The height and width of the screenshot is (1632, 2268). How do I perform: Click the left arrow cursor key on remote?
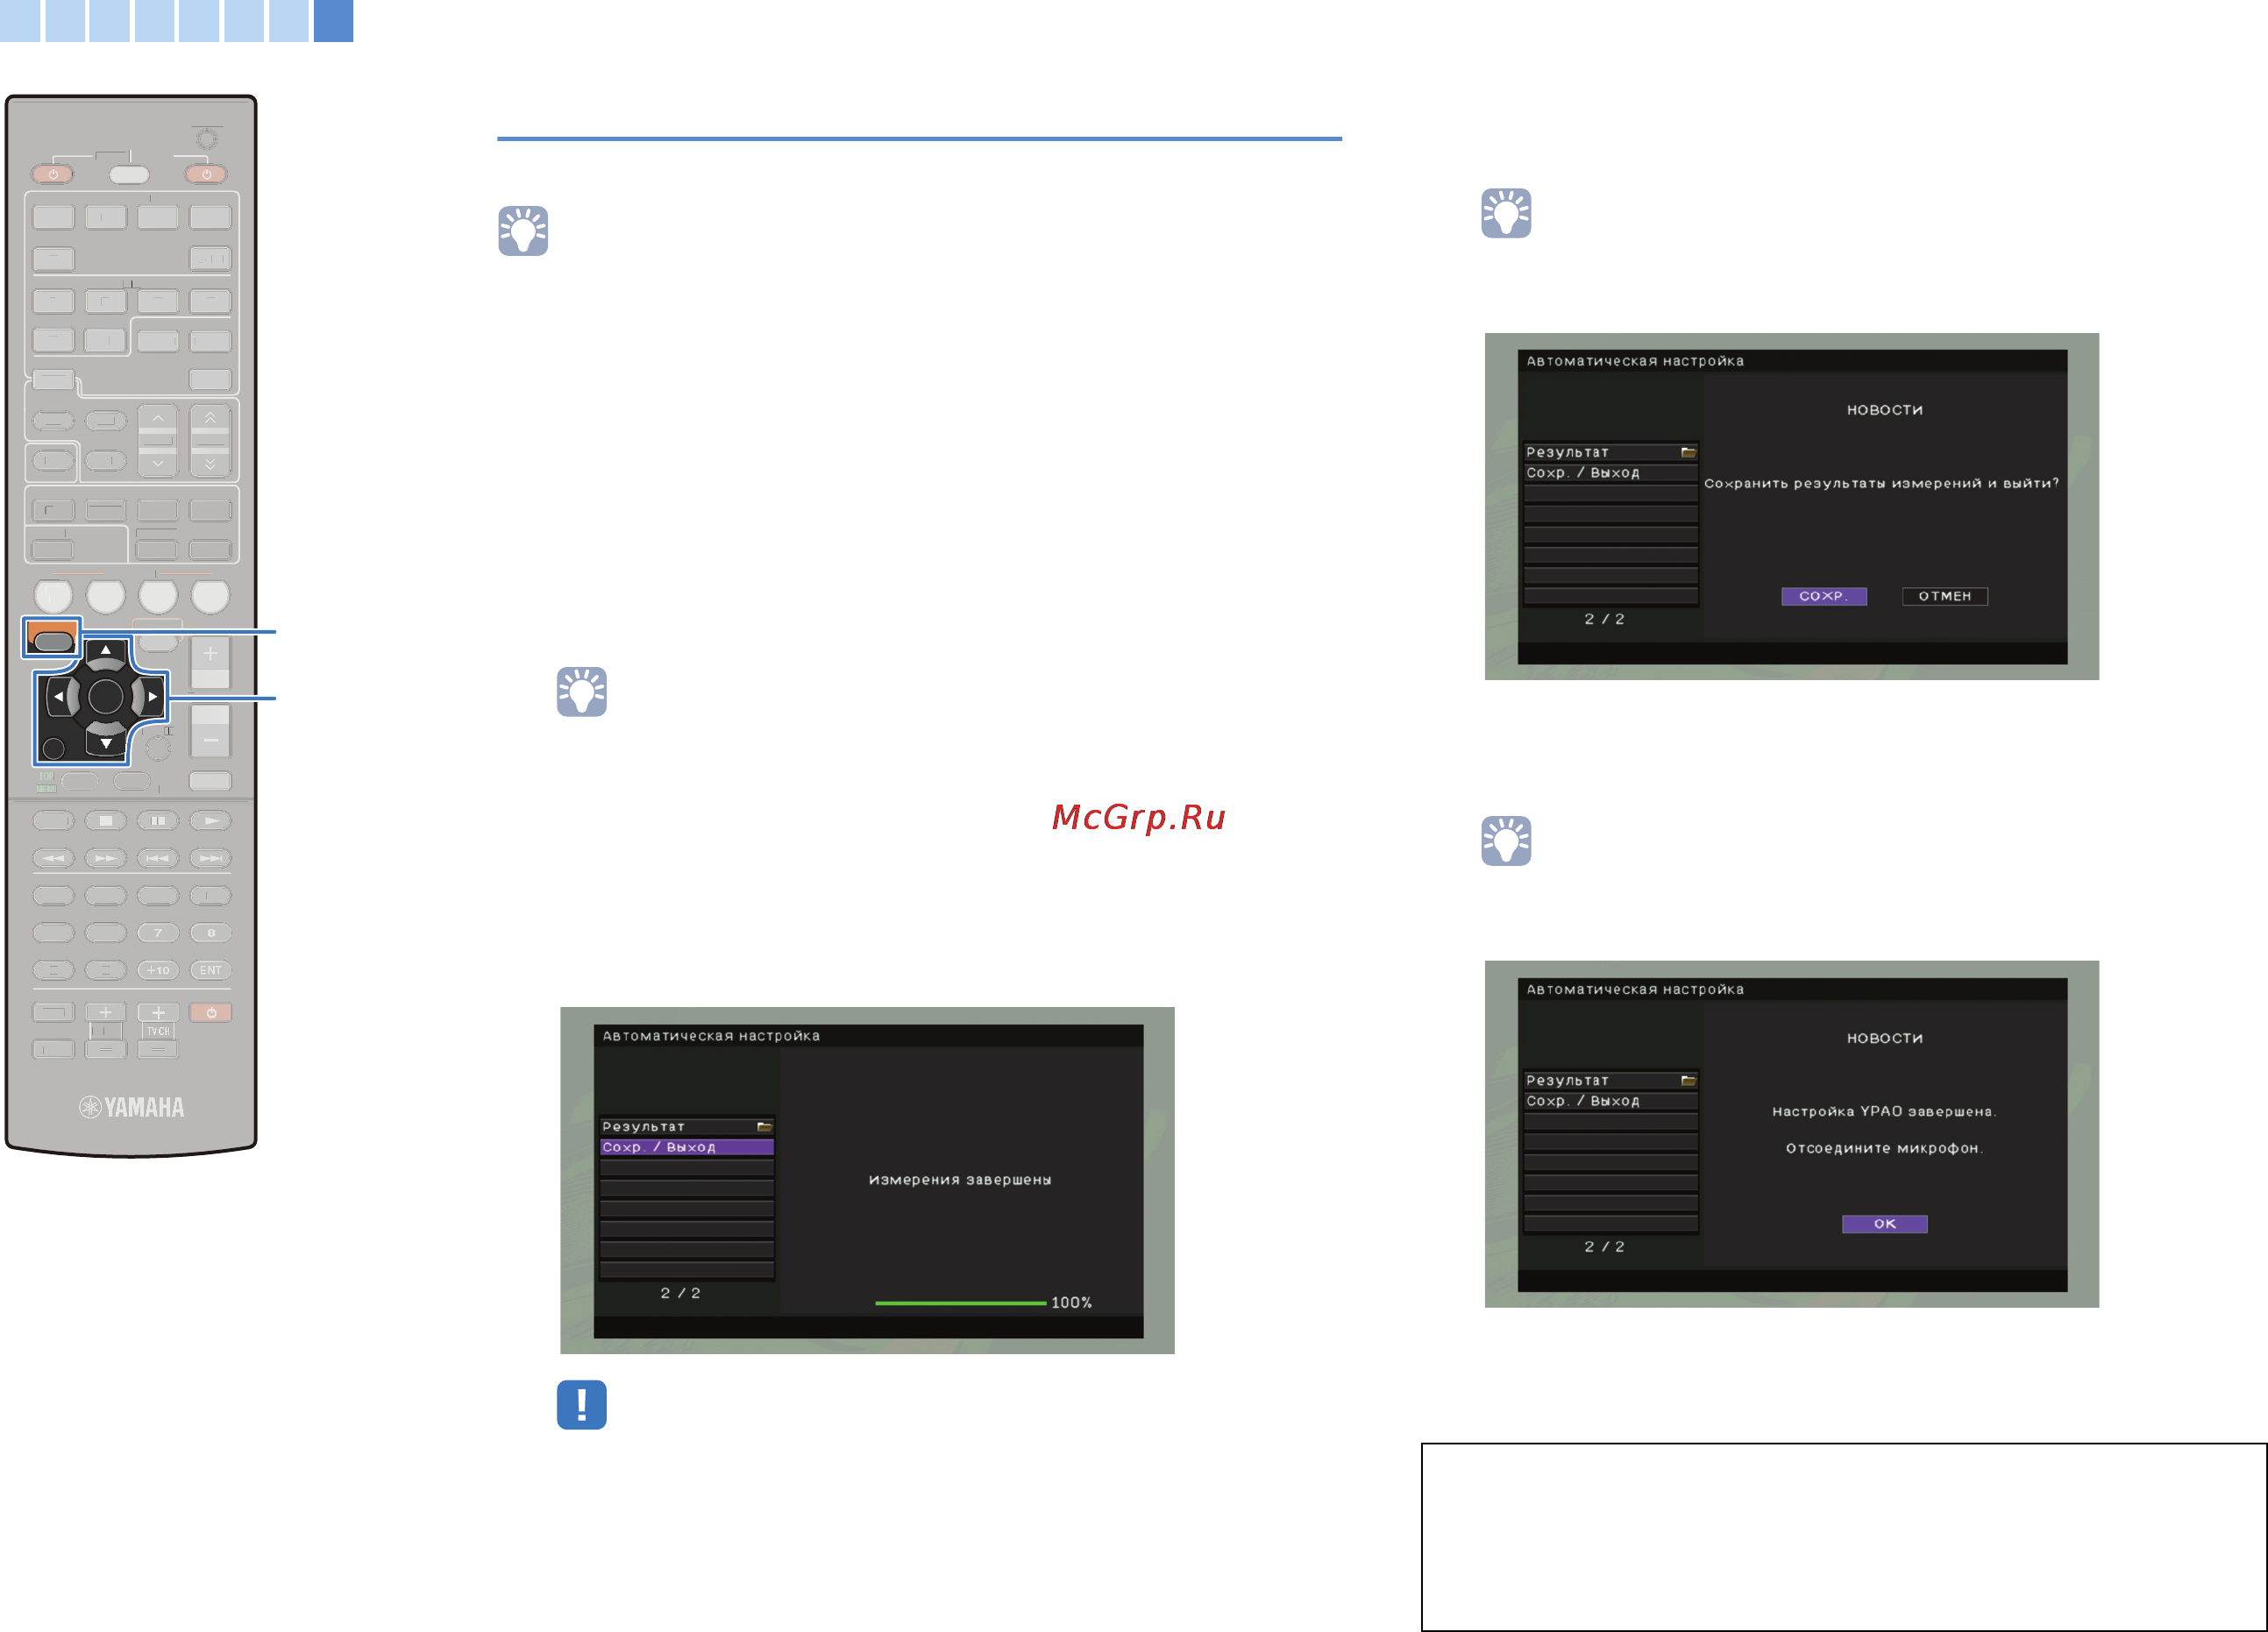pyautogui.click(x=59, y=697)
